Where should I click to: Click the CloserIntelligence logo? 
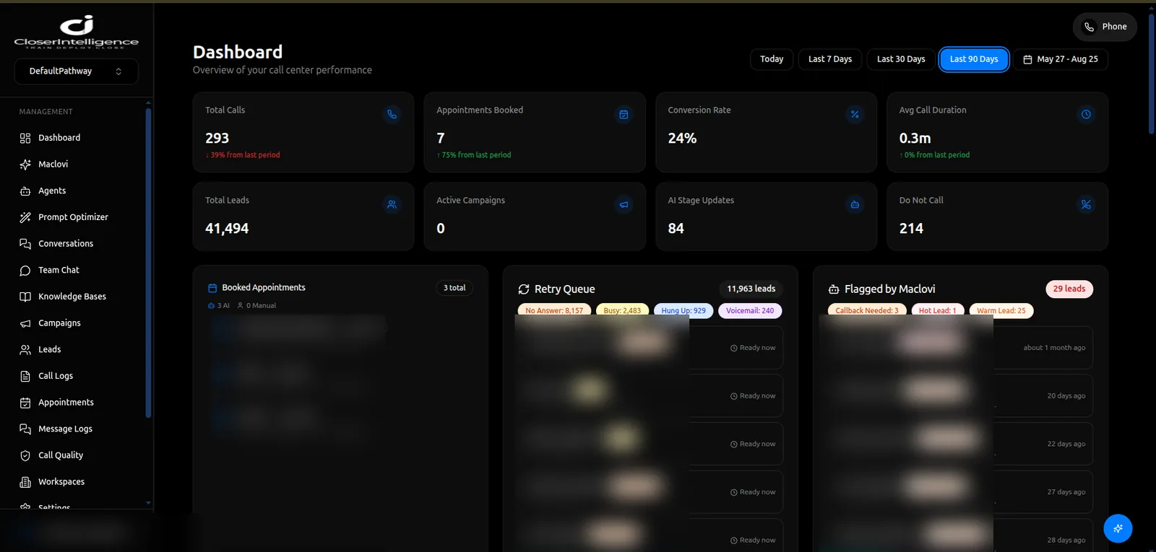click(77, 31)
